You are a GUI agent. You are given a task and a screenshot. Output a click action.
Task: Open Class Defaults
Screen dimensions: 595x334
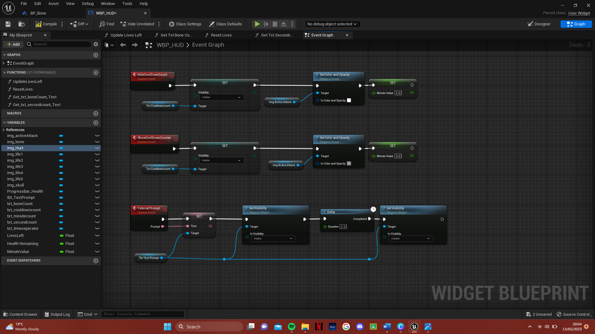point(225,24)
